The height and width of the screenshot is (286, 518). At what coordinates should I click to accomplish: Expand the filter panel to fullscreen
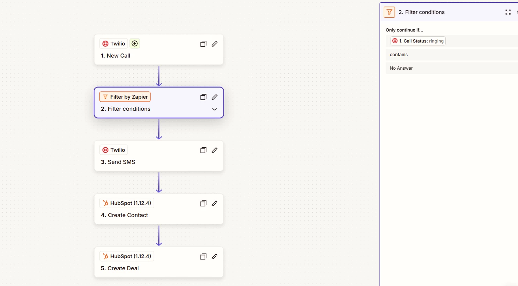tap(508, 12)
